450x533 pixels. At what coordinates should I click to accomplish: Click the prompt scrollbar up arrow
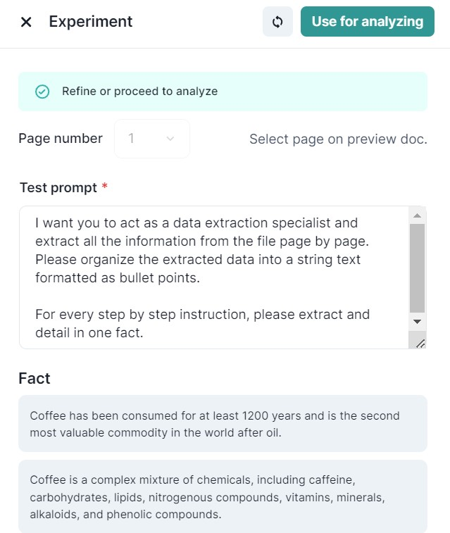(x=417, y=215)
